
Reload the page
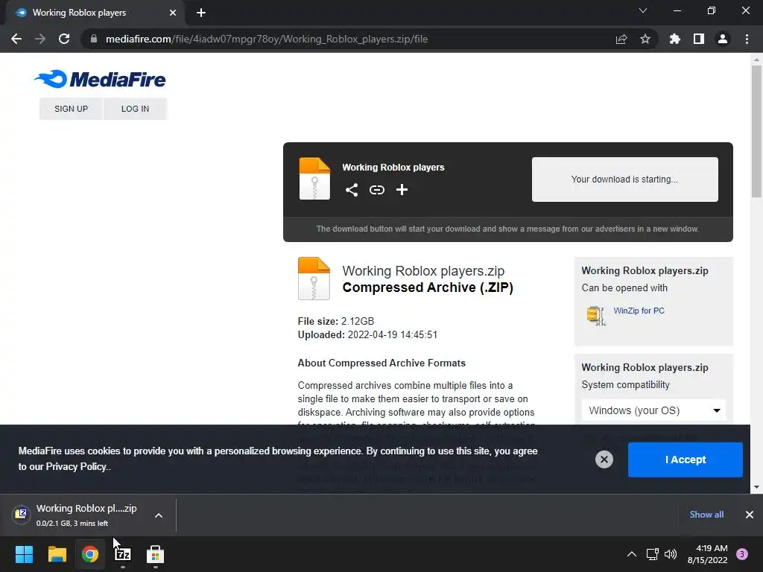tap(64, 39)
